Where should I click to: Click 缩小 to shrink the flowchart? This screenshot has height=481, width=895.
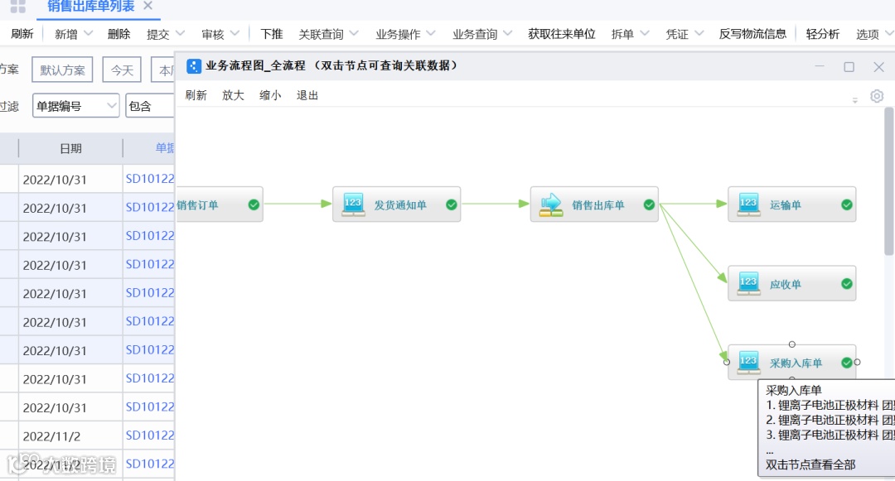(270, 95)
